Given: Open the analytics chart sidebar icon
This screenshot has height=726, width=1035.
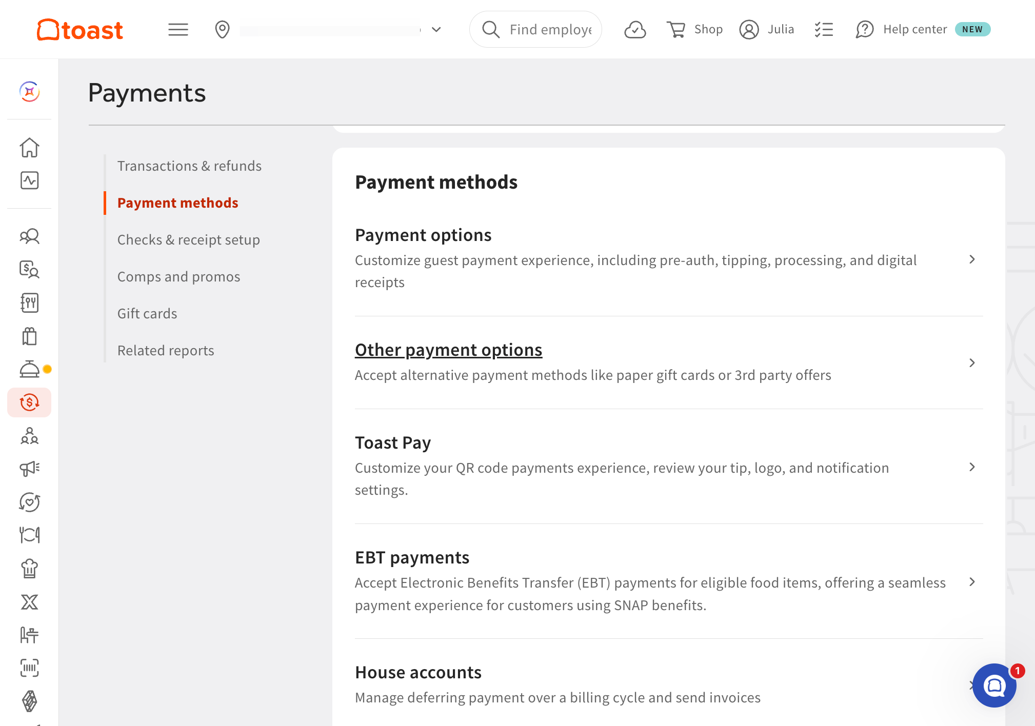Looking at the screenshot, I should coord(30,180).
